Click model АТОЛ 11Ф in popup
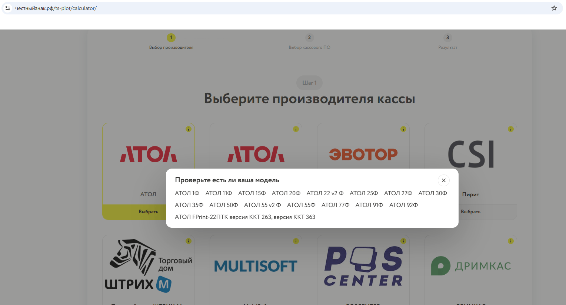This screenshot has width=566, height=305. click(219, 193)
